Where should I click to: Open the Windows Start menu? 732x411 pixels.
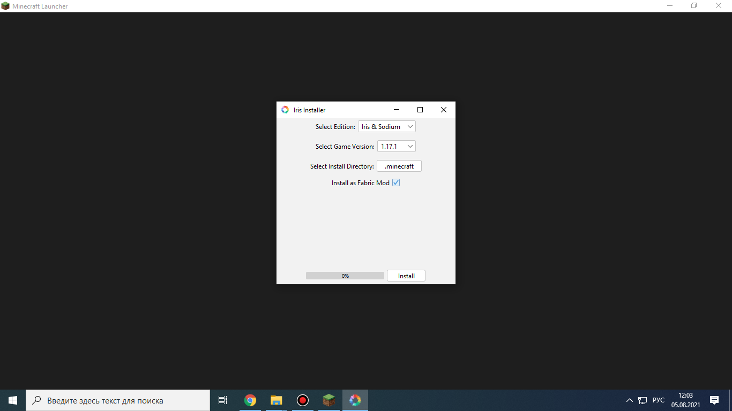click(x=13, y=400)
